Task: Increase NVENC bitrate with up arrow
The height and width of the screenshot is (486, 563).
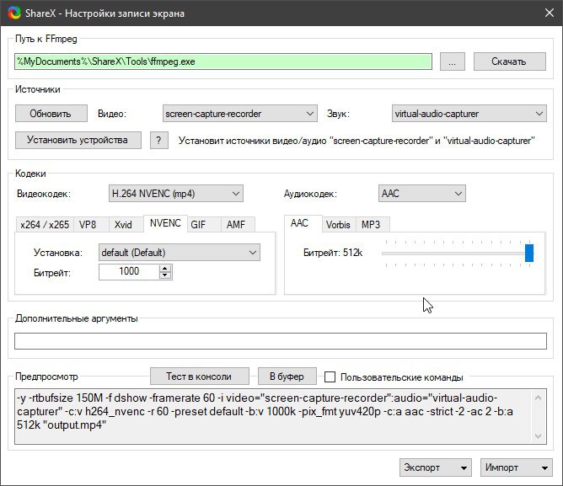Action: click(165, 268)
